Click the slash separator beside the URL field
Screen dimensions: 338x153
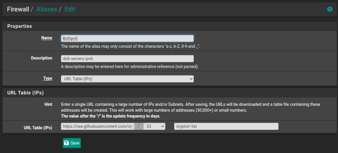(139, 126)
